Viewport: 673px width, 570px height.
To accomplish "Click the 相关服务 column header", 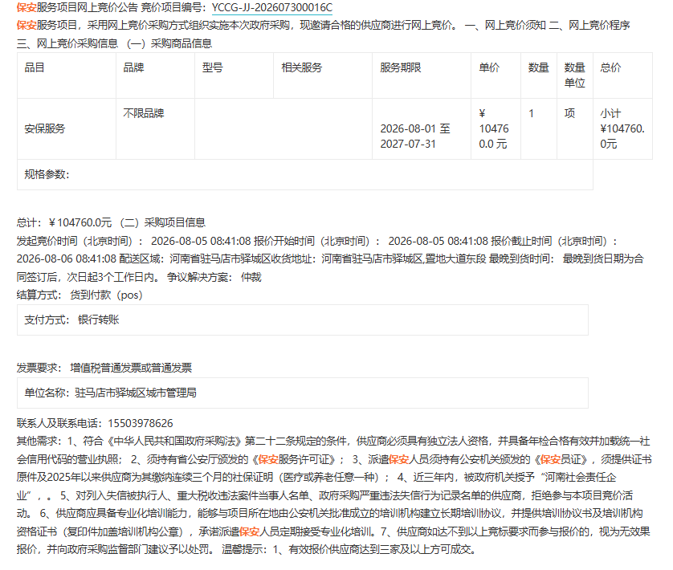I will (323, 75).
